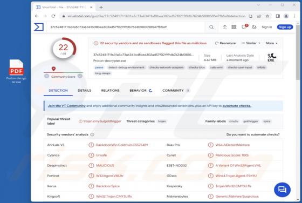Toggle the dark mode moon icon
The image size is (302, 203).
coord(254,27)
